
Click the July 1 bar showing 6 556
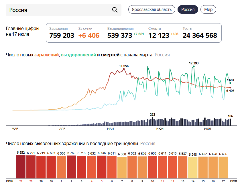point(61,167)
